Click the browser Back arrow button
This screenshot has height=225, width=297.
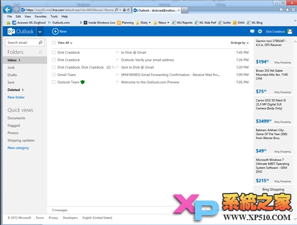click(8, 10)
